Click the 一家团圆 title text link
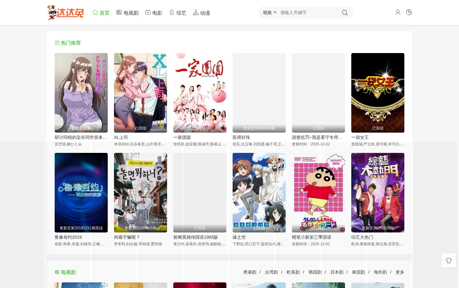 coord(182,137)
